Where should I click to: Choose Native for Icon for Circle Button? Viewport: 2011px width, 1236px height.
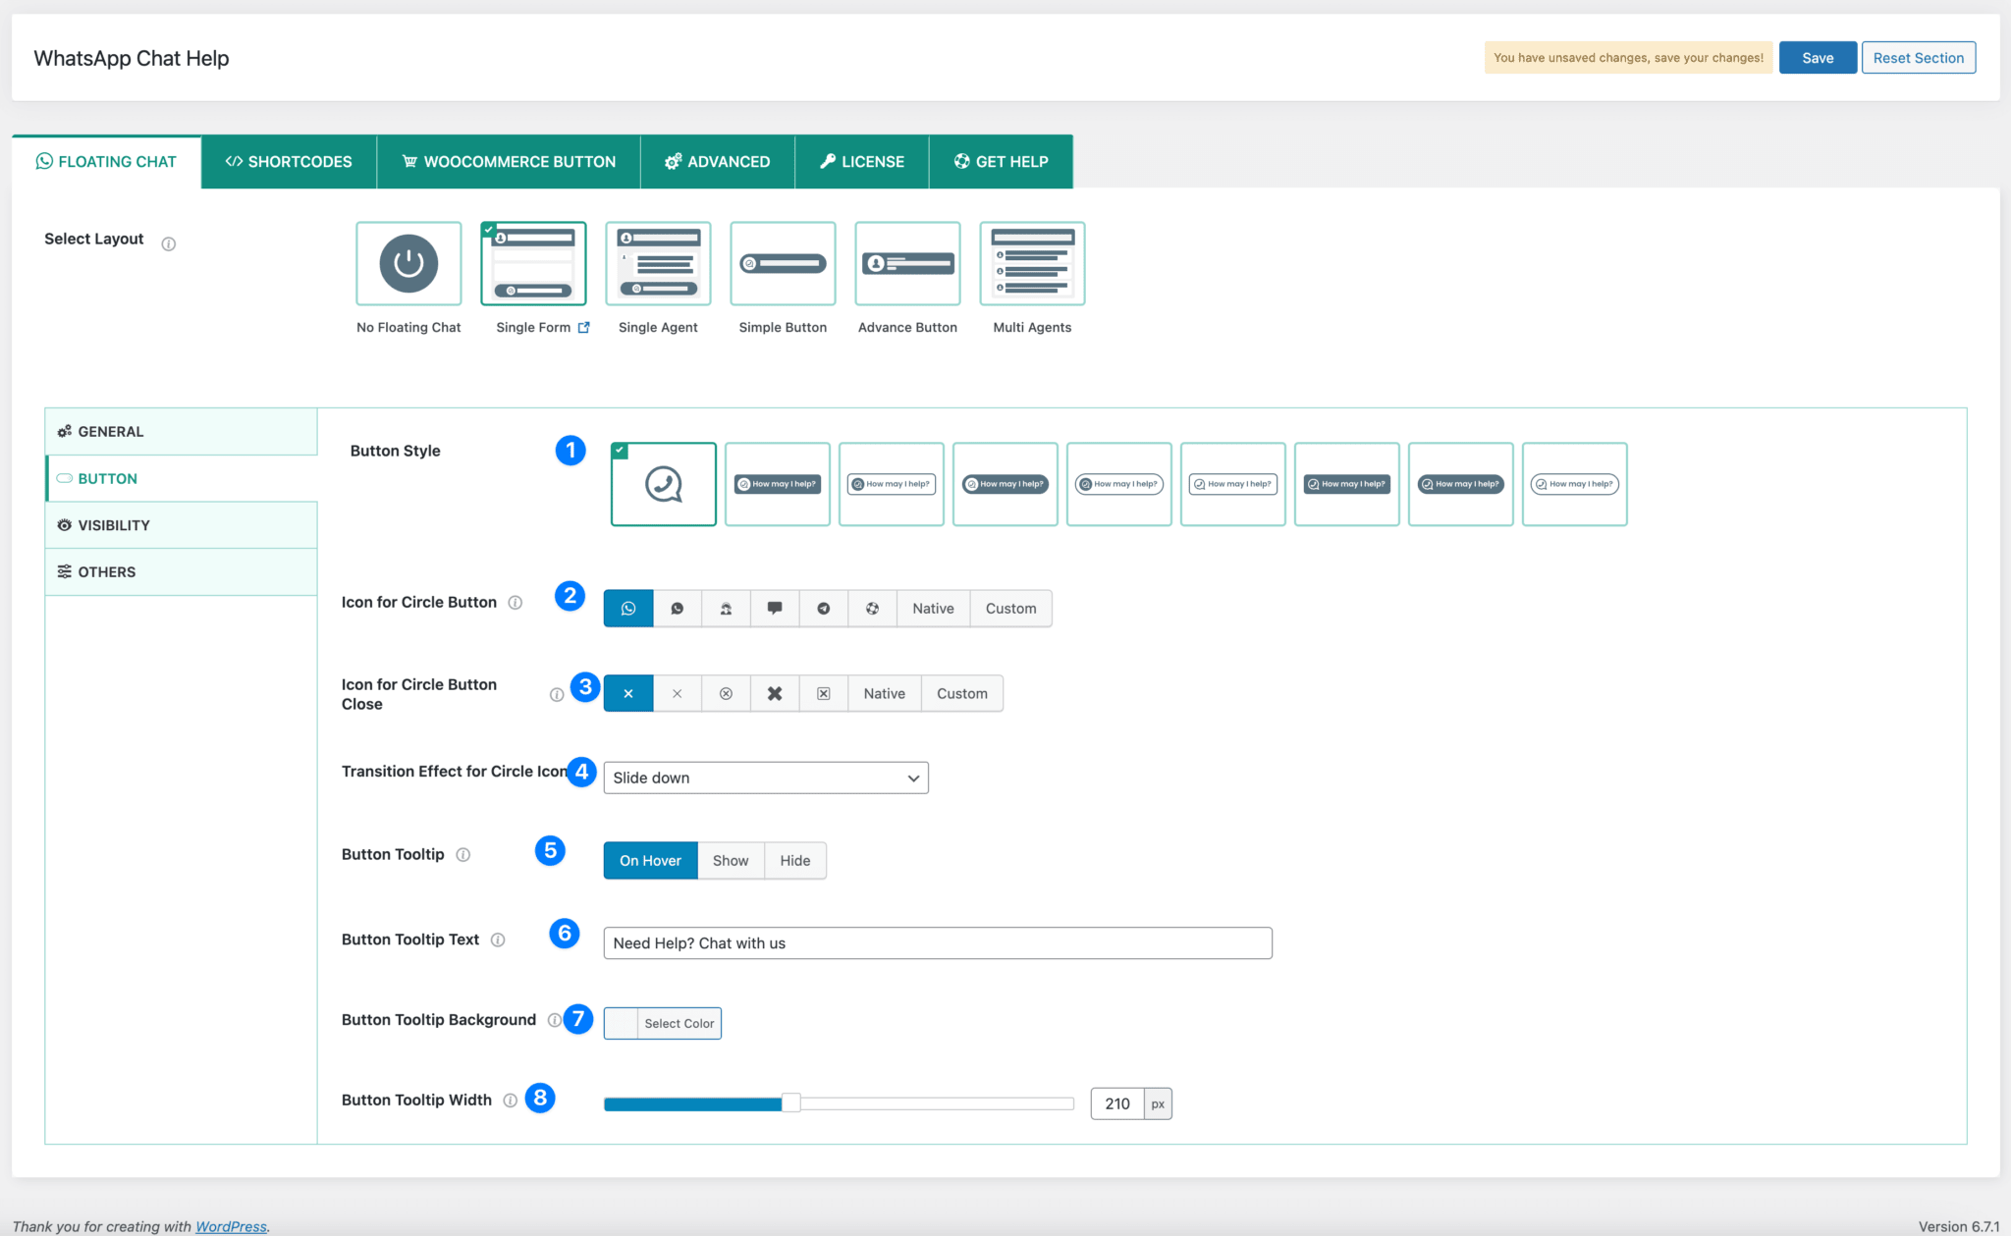click(933, 609)
